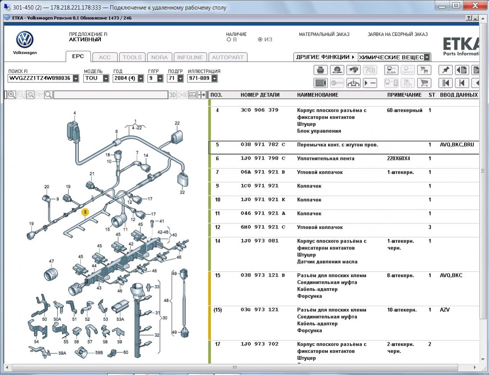Image resolution: width=489 pixels, height=375 pixels.
Task: Click the previous document page icon
Action: click(462, 70)
